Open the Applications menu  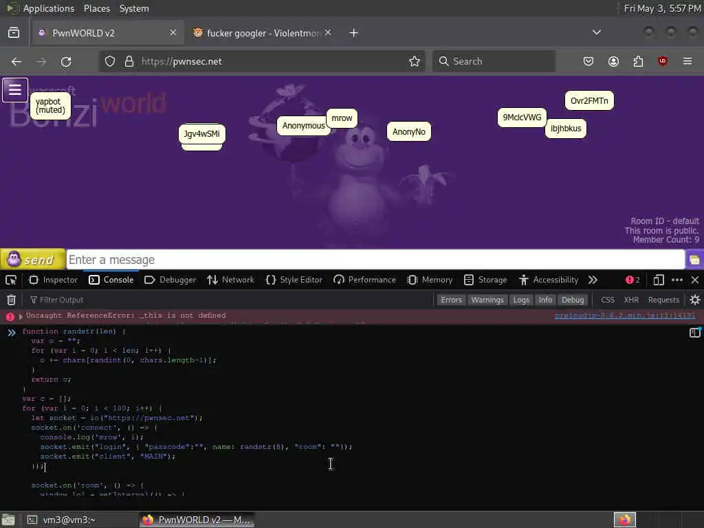click(49, 8)
